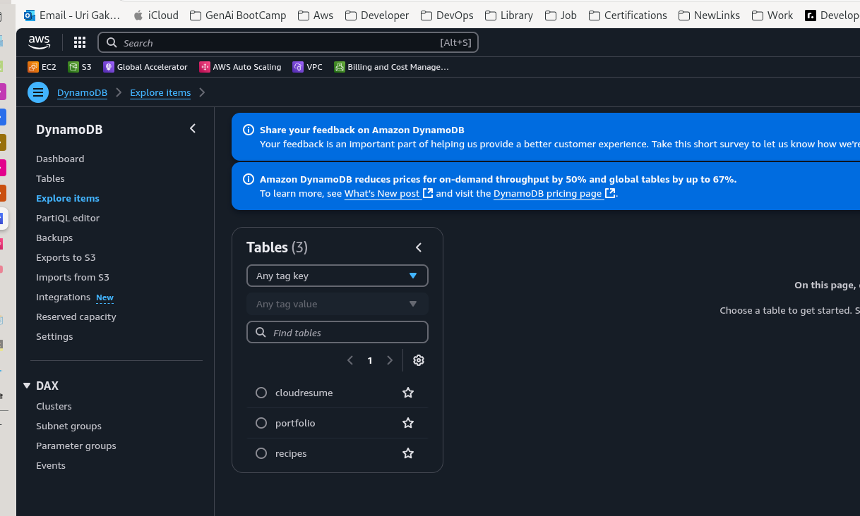Screen dimensions: 860x516
Task: Open the Developer bookmark folder
Action: coord(377,15)
